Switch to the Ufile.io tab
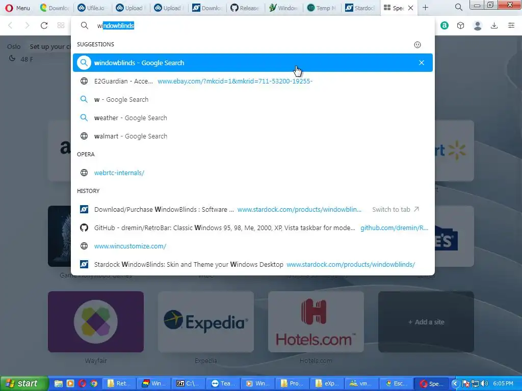The width and height of the screenshot is (522, 391). [x=91, y=8]
